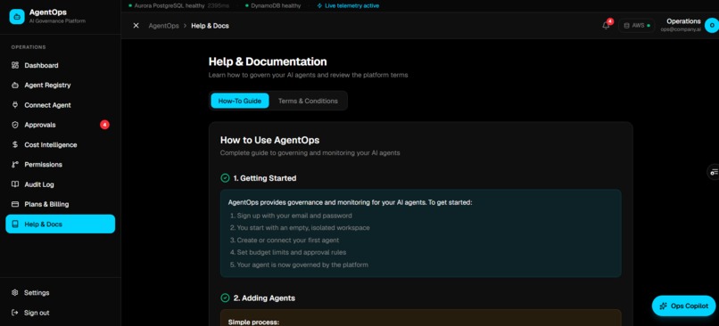Click the Dashboard grid icon in sidebar
The height and width of the screenshot is (326, 719).
(15, 66)
